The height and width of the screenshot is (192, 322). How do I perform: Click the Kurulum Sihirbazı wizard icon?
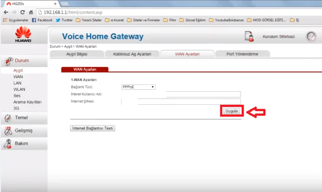click(249, 36)
